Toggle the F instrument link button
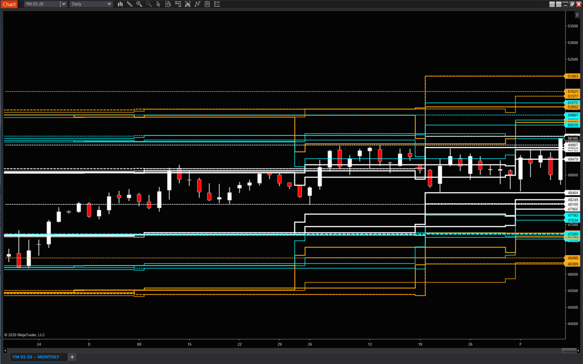 [578, 15]
